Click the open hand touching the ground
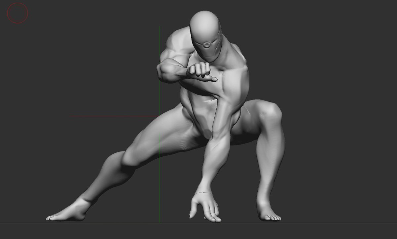 [x=205, y=207]
